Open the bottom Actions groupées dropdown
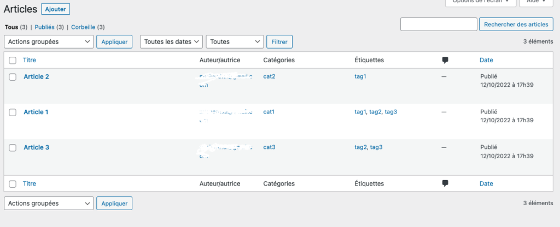Viewport: 560px width, 227px height. [x=49, y=204]
